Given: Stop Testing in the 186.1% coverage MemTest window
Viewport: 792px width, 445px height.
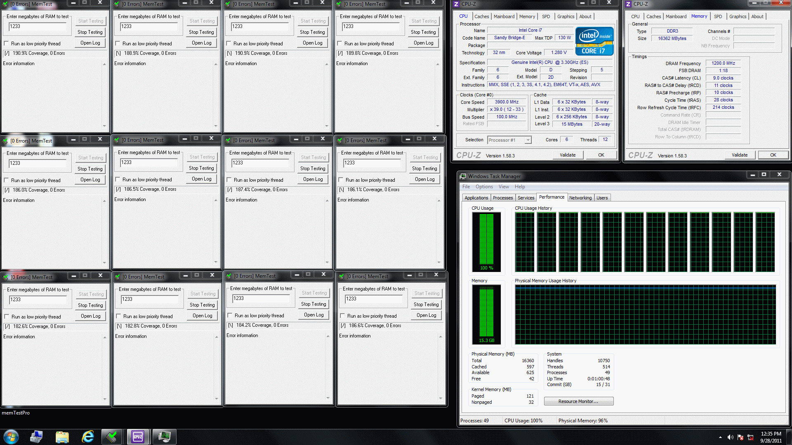Looking at the screenshot, I should pos(424,169).
